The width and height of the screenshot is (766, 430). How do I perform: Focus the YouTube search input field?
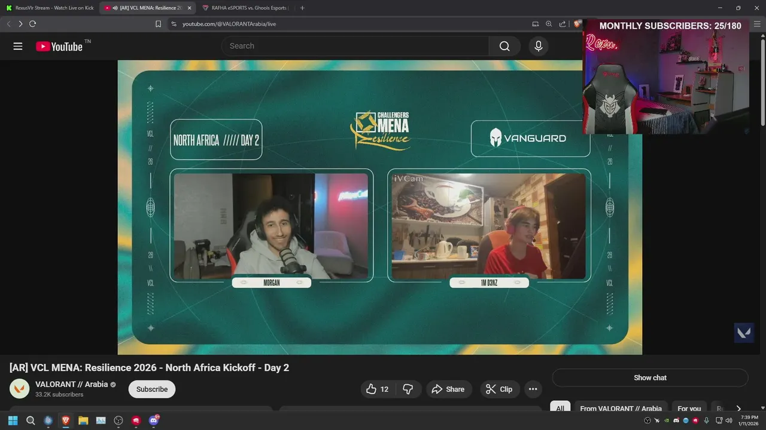pyautogui.click(x=355, y=46)
